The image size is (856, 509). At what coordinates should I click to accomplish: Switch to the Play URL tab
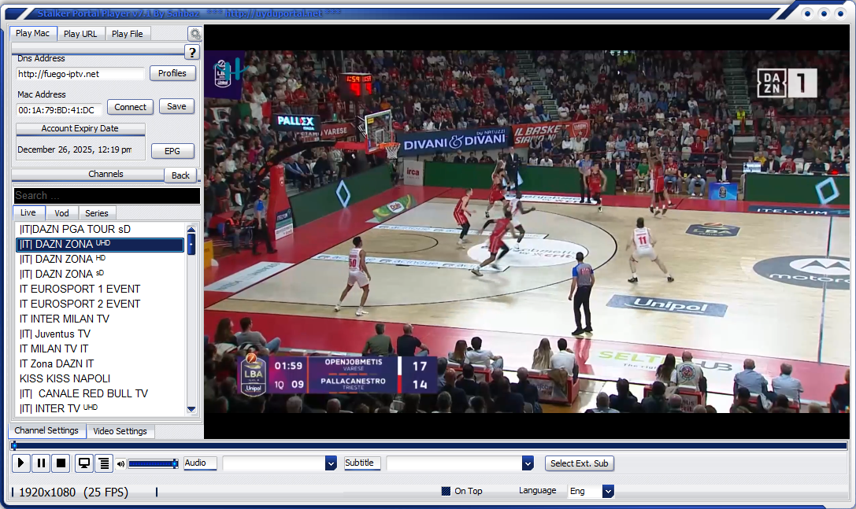[80, 34]
